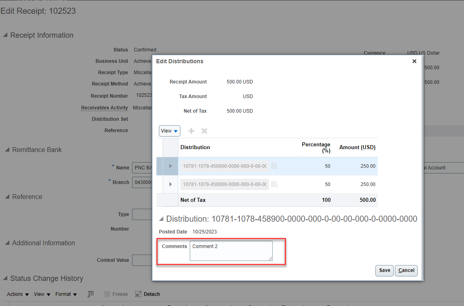Collapse the Receipt Information section
464x306 pixels.
5,35
